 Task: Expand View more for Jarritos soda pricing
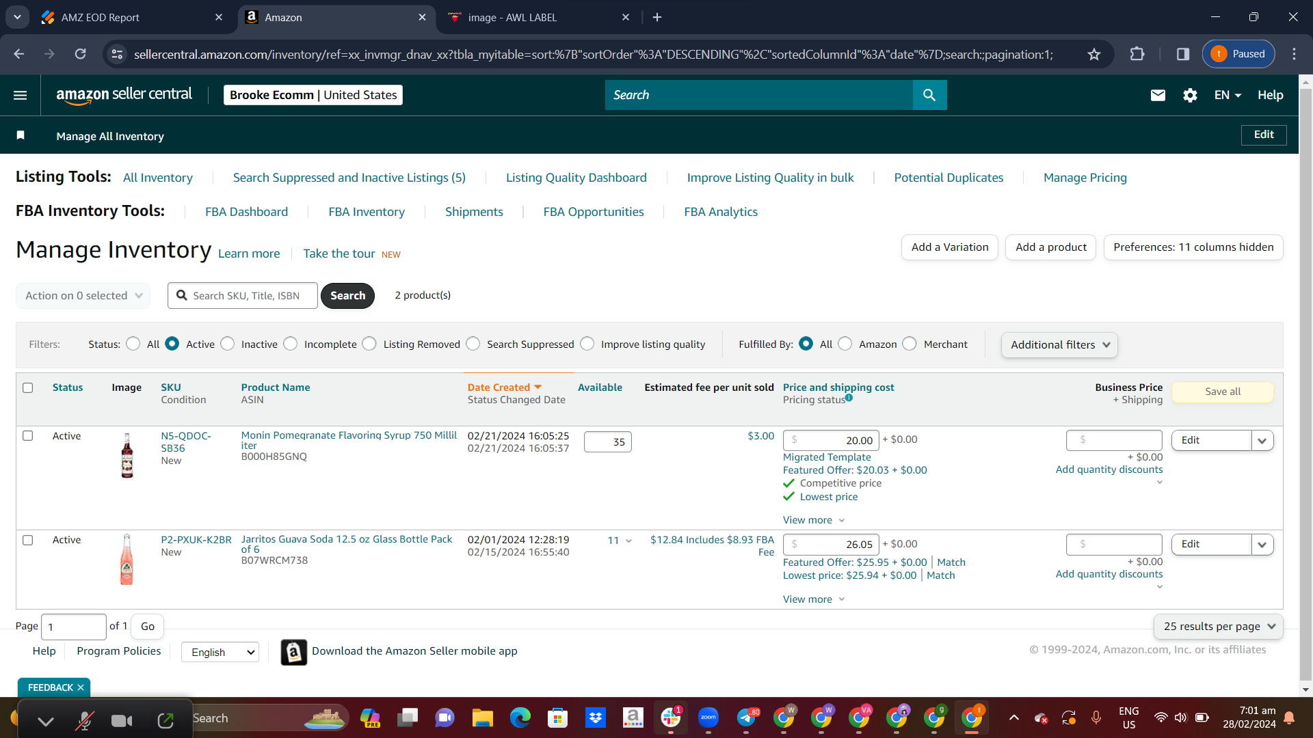tap(814, 599)
